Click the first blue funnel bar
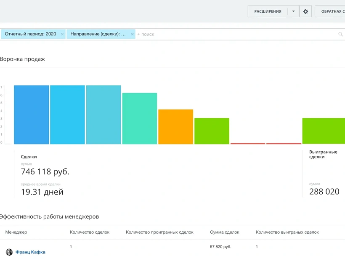 tap(32, 115)
